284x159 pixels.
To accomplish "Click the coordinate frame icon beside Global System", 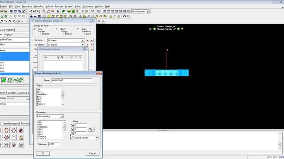I will coord(72,137).
